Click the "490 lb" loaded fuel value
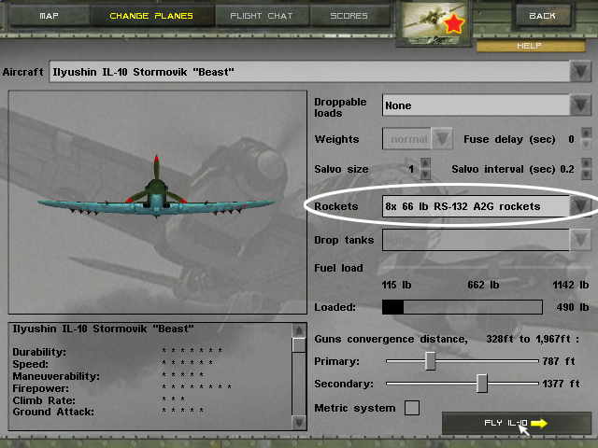This screenshot has height=448, width=598. point(573,307)
